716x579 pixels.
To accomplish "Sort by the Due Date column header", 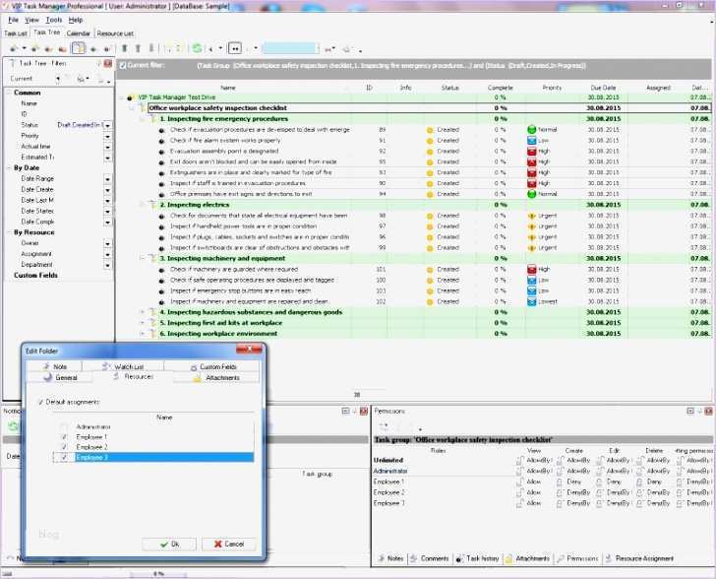I will tap(603, 88).
